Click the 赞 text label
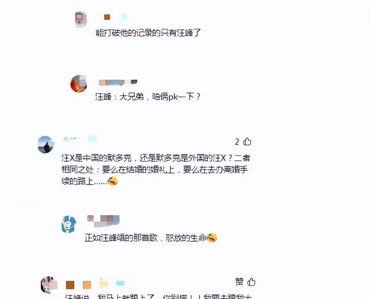 tap(240, 281)
